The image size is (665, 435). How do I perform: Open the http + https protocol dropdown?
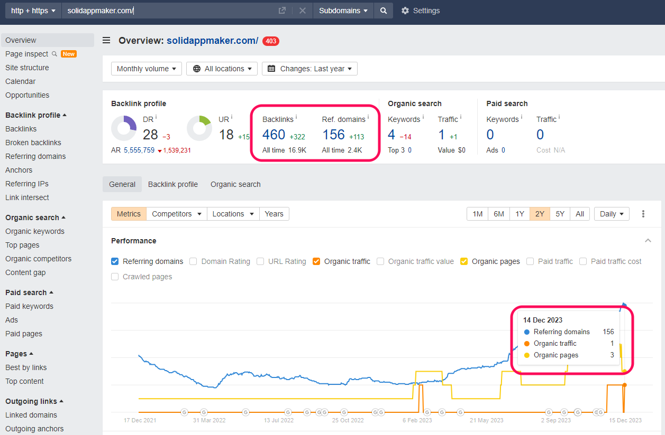coord(33,11)
